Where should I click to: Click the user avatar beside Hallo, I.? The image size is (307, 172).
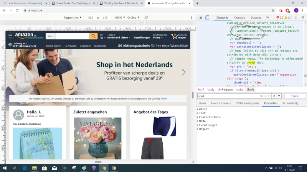(18, 115)
